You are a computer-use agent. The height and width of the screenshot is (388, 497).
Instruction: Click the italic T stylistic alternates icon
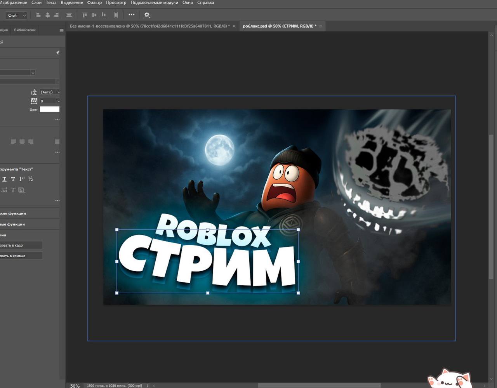tap(13, 190)
